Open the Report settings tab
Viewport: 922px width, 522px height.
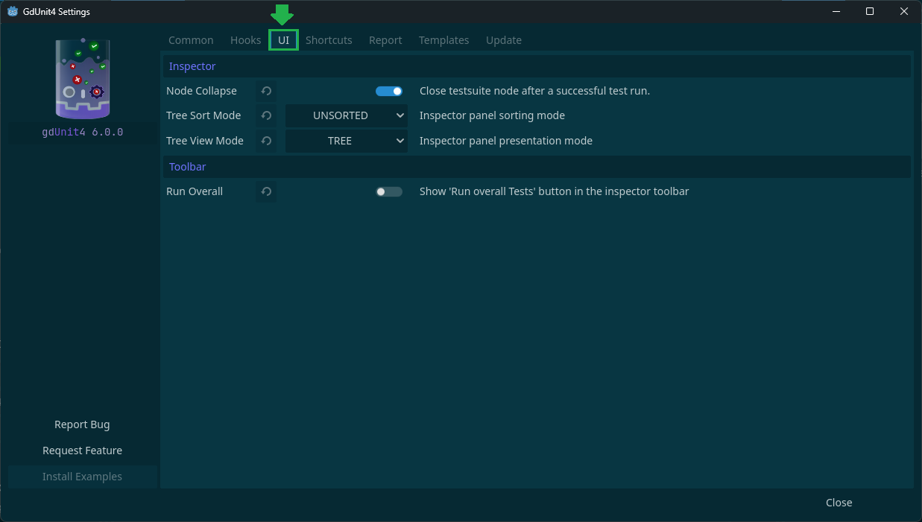(x=385, y=39)
